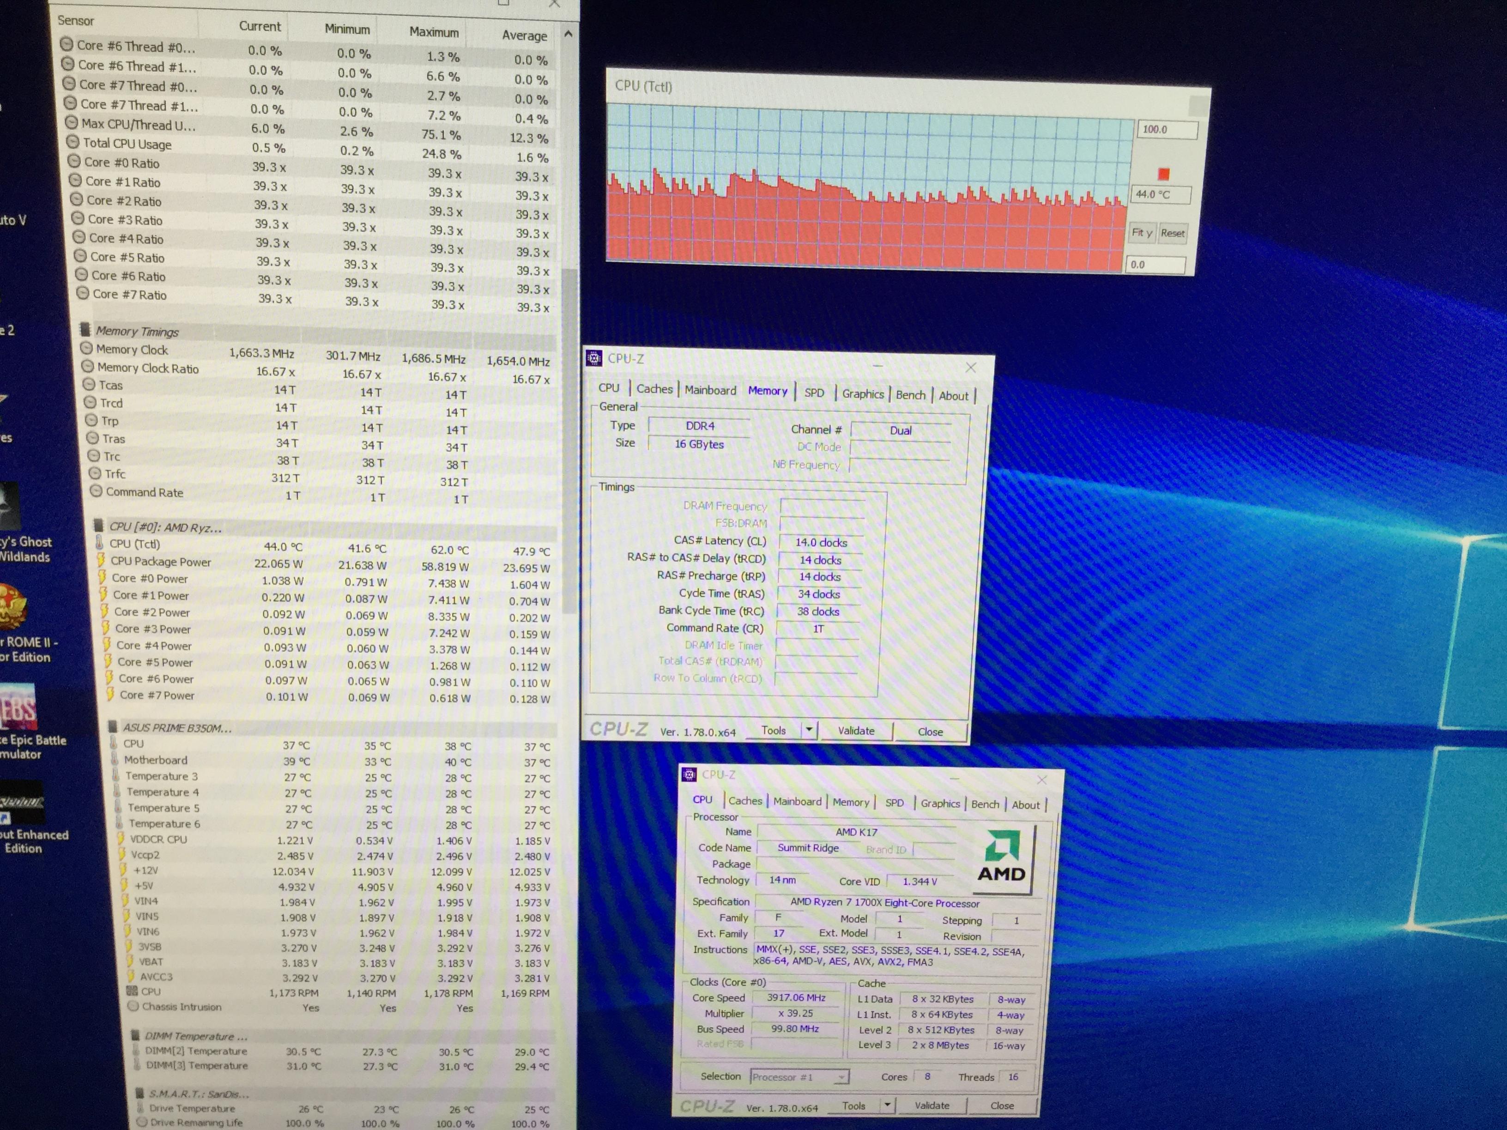Click the ASUS PRIME B350M section icon
The height and width of the screenshot is (1130, 1507).
112,727
